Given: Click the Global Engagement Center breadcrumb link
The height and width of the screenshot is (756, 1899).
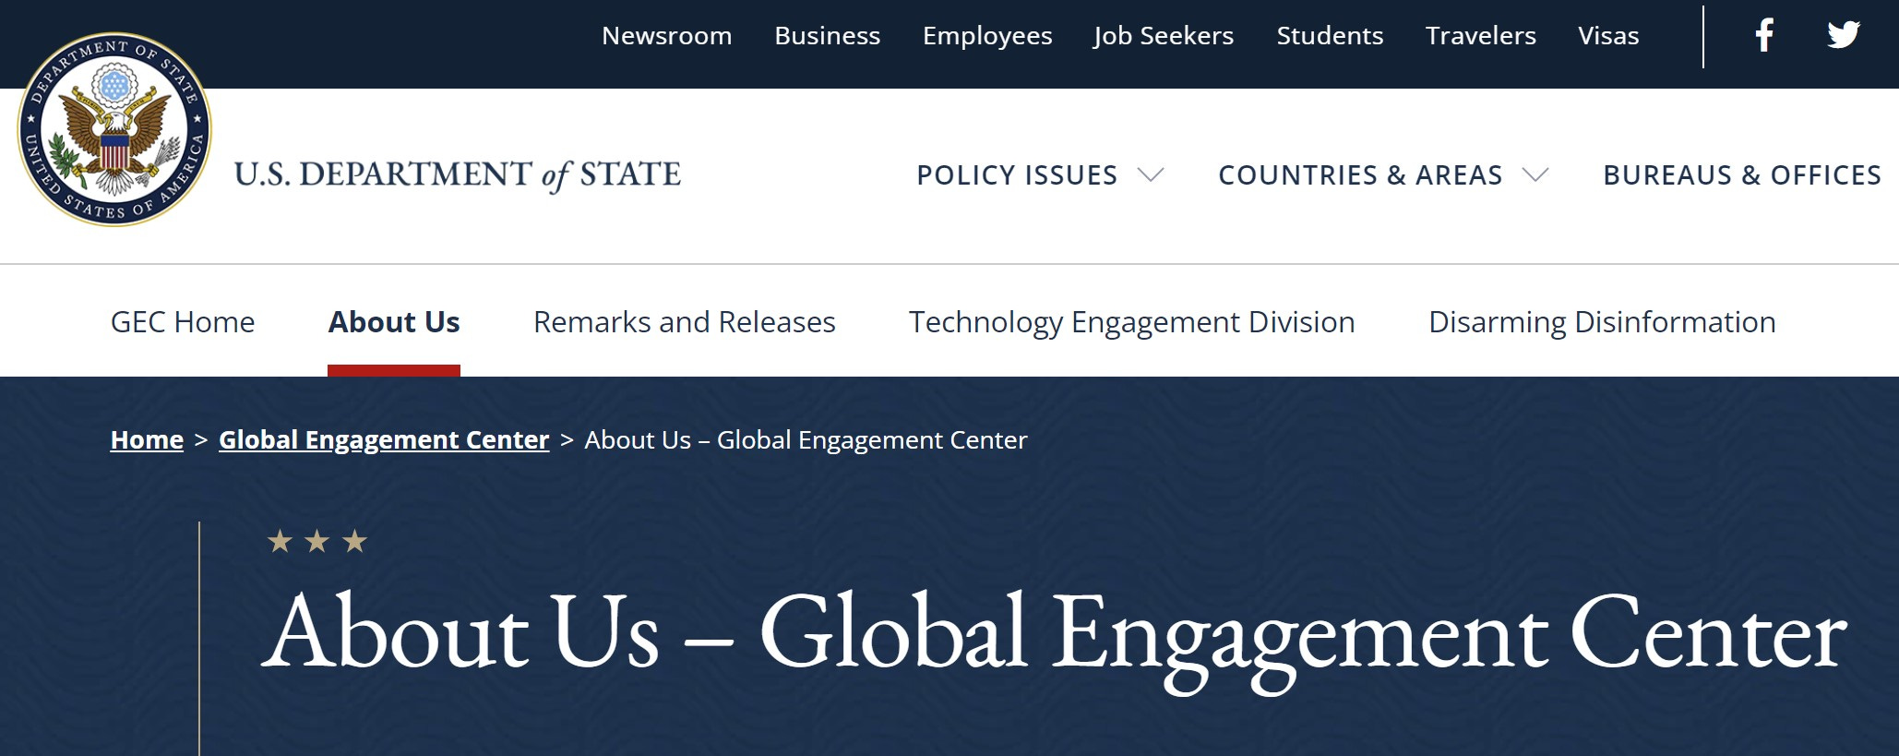Looking at the screenshot, I should click(384, 440).
